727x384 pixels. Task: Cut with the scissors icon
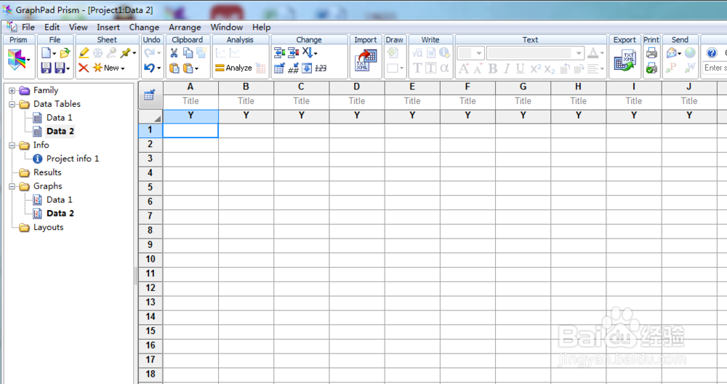[x=174, y=53]
